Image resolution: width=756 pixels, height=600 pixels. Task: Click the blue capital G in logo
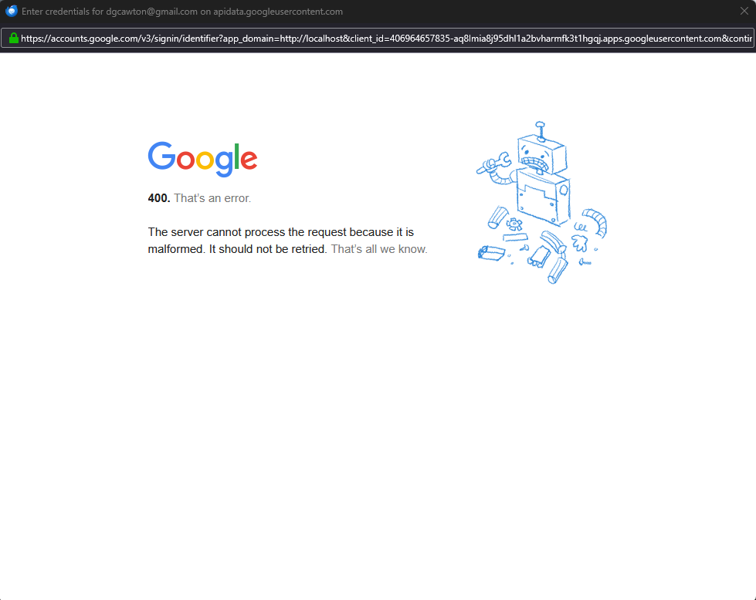161,156
